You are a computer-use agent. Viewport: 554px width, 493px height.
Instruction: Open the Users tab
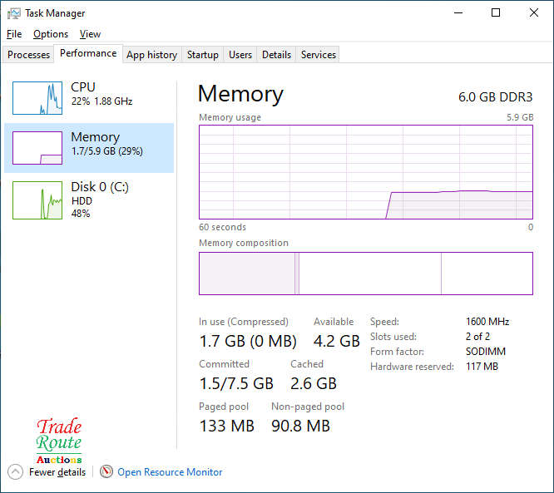pyautogui.click(x=240, y=55)
